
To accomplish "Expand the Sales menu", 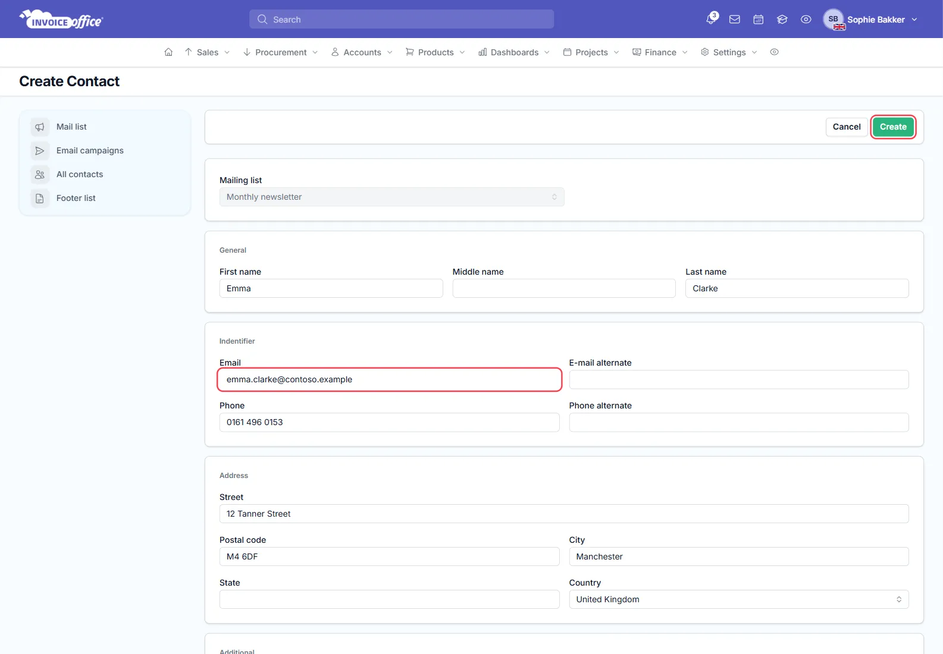I will point(207,52).
